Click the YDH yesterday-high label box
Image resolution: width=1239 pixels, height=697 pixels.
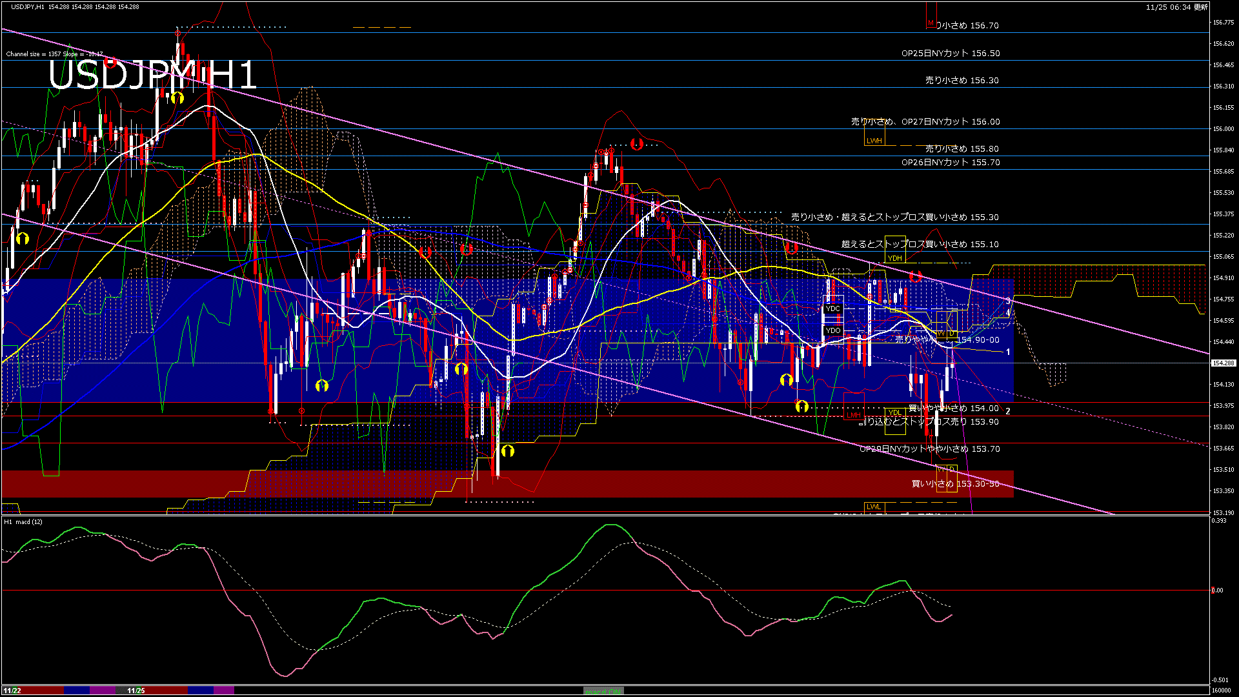pyautogui.click(x=894, y=258)
